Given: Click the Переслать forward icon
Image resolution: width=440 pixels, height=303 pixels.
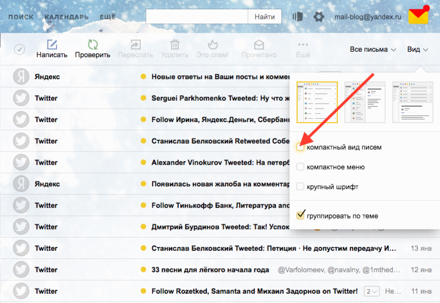Looking at the screenshot, I should click(x=135, y=45).
